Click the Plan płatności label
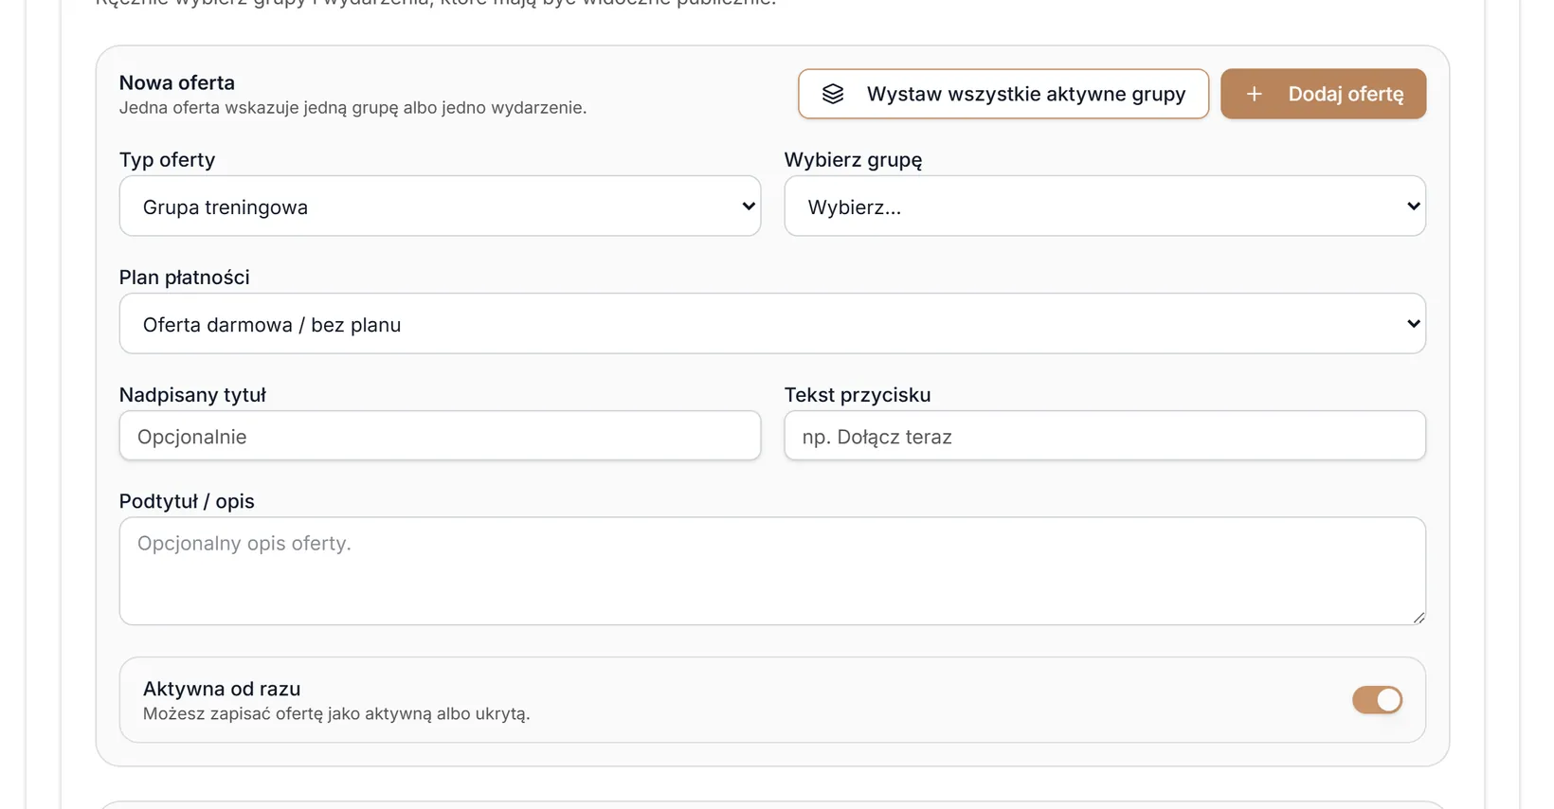This screenshot has height=809, width=1554. 185,278
